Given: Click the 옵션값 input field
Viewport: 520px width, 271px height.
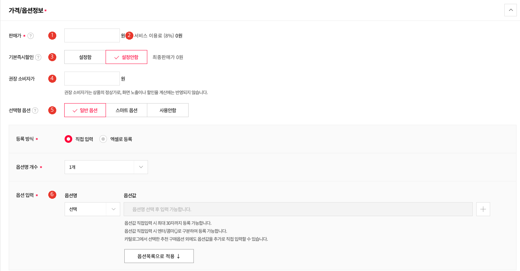Looking at the screenshot, I should (x=298, y=209).
